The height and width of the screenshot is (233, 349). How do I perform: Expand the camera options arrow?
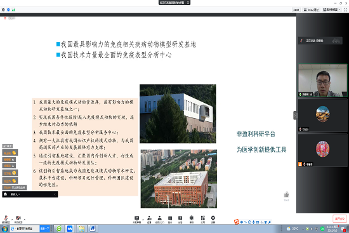tap(24, 220)
